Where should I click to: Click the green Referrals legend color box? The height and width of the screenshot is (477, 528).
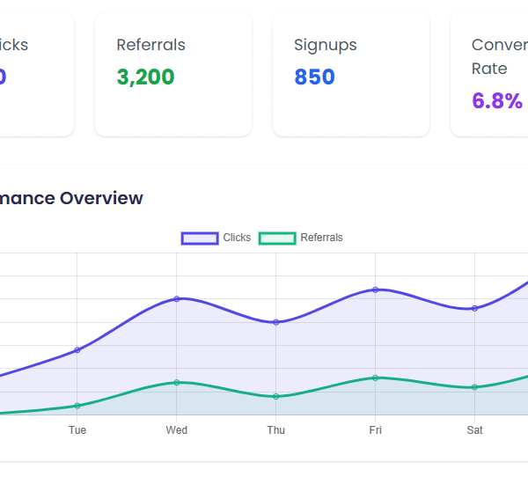click(276, 238)
